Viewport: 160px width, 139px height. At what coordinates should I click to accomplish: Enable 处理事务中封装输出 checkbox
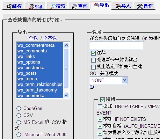[x=93, y=60]
